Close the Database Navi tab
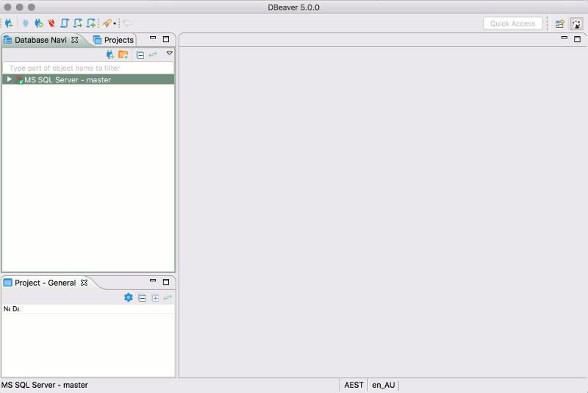Viewport: 588px width, 393px height. click(75, 40)
